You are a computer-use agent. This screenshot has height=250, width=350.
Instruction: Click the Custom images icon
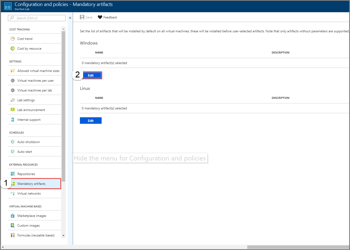coord(12,226)
